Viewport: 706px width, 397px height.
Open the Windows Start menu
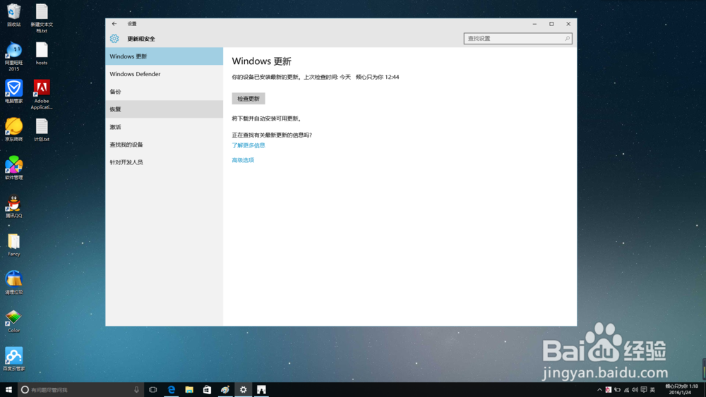(x=8, y=390)
